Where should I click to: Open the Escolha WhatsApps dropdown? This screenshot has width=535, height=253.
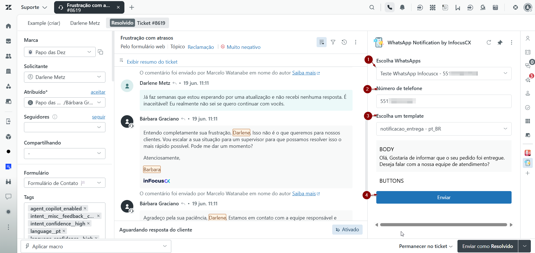click(x=444, y=73)
